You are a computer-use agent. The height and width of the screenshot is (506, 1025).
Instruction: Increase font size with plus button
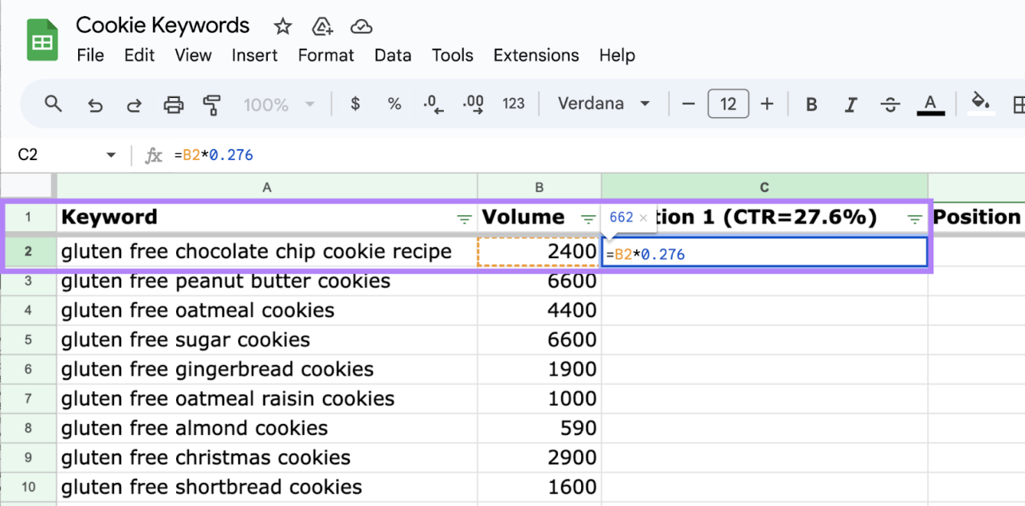(x=767, y=104)
